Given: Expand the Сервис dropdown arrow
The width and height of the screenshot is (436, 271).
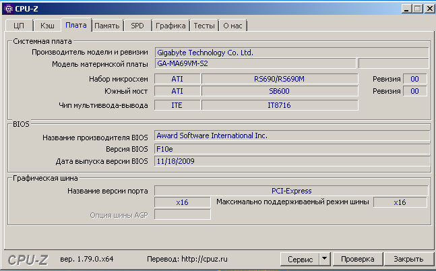Looking at the screenshot, I should 325,260.
